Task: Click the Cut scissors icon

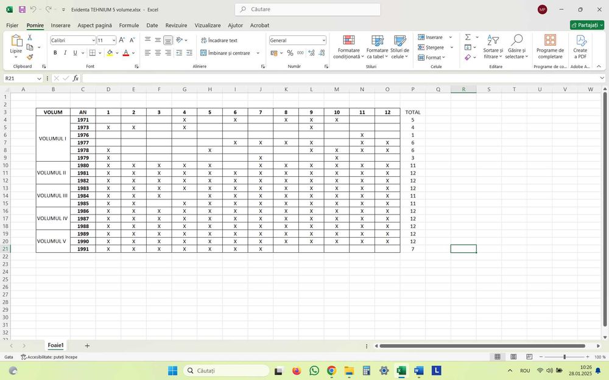Action: 29,38
